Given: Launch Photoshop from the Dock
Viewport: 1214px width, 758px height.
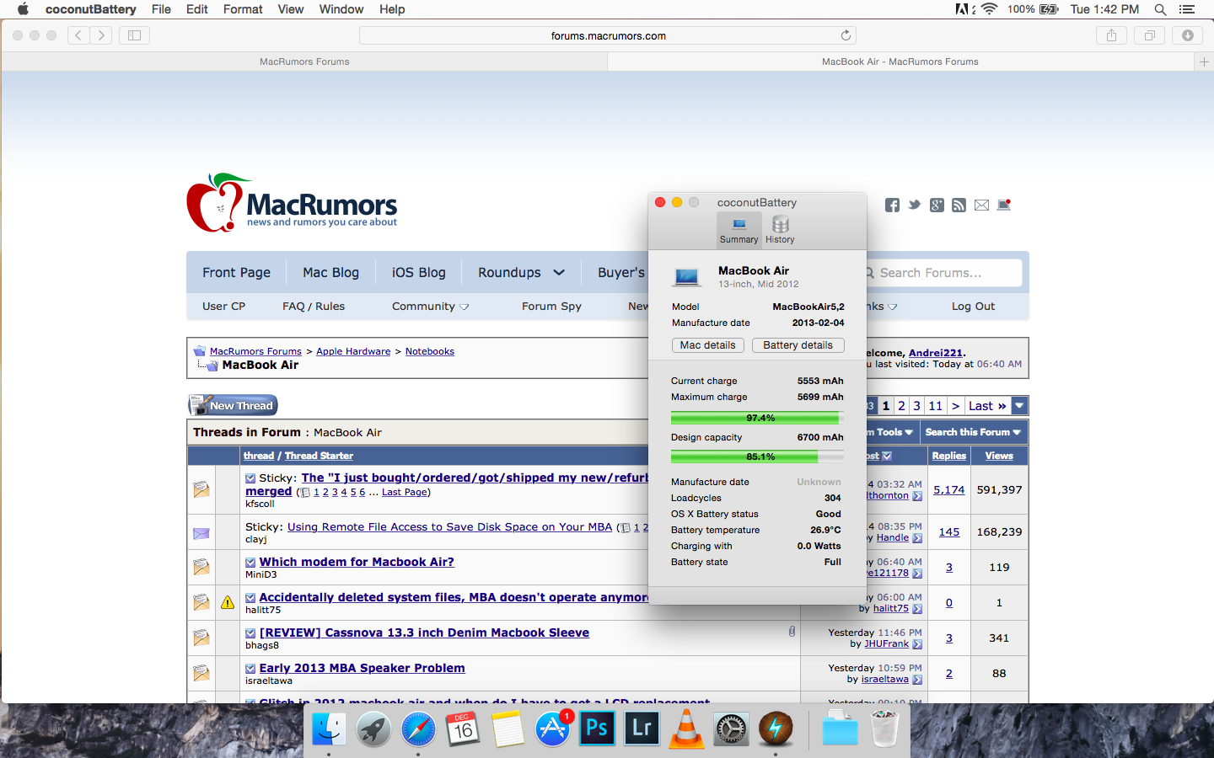Looking at the screenshot, I should tap(597, 729).
